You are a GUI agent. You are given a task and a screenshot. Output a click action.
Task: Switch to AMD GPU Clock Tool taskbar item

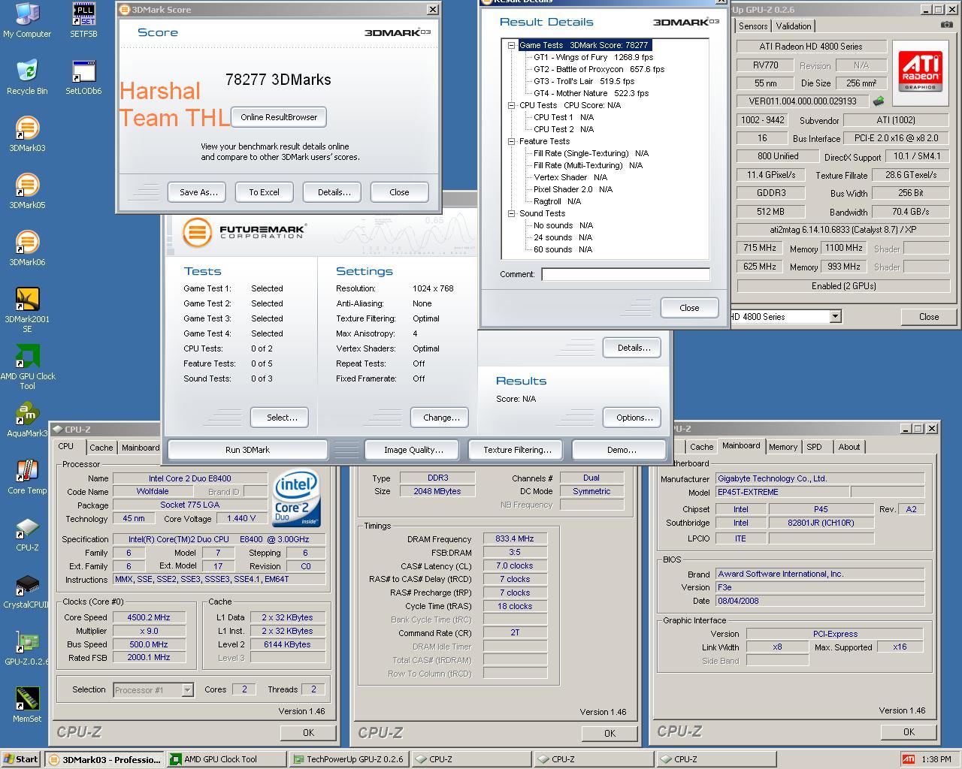coord(226,759)
